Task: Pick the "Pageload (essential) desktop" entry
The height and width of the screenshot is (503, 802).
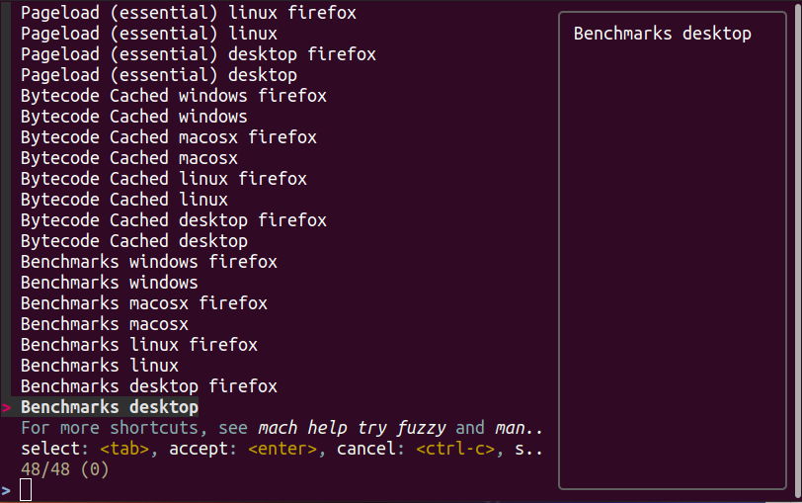Action: pos(158,75)
